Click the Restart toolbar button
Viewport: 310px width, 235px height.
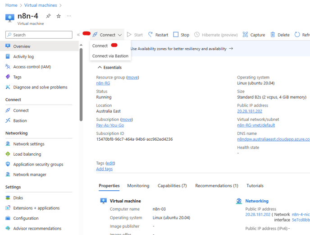click(x=158, y=35)
